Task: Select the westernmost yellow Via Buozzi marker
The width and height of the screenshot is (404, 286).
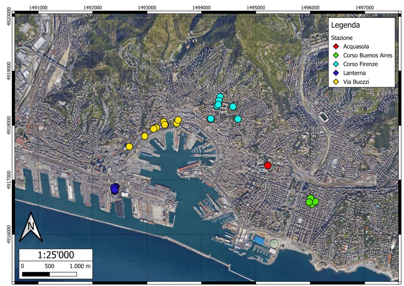Action: [x=129, y=147]
